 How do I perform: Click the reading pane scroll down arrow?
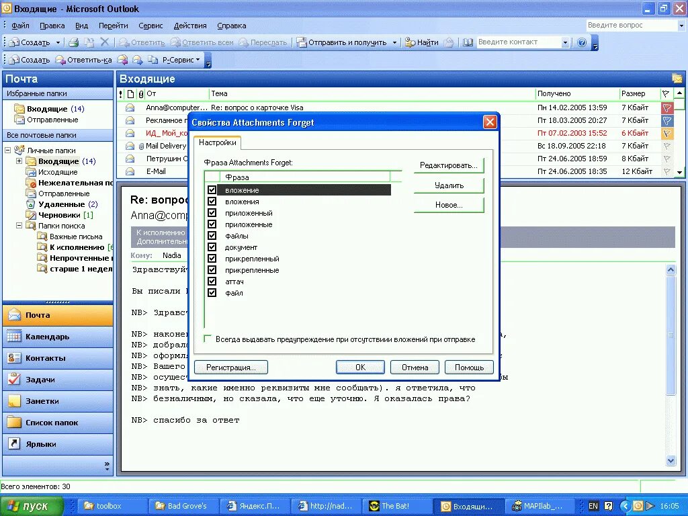tap(671, 461)
